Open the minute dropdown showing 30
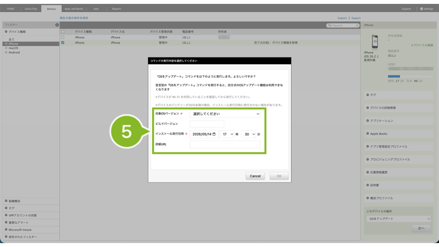This screenshot has height=247, width=439. [x=249, y=134]
